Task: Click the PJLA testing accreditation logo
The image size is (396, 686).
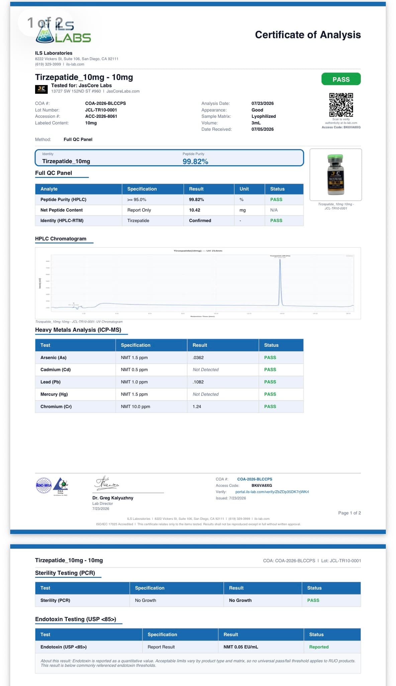Action: coord(61,486)
